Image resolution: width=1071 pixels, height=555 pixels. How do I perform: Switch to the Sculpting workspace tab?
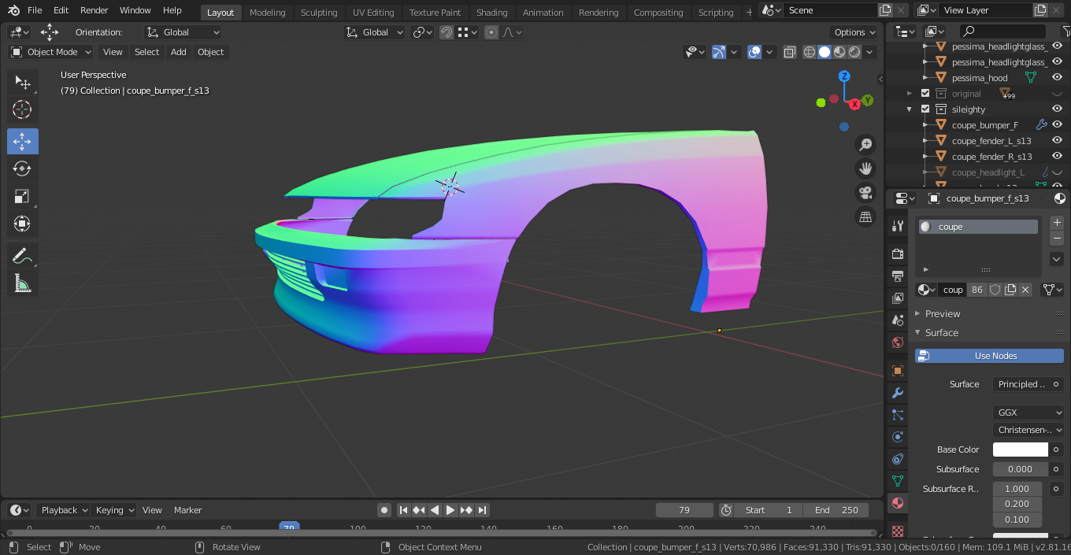(x=319, y=12)
